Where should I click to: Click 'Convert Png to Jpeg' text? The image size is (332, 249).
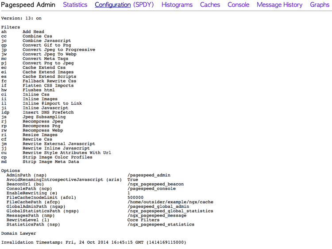[48, 63]
